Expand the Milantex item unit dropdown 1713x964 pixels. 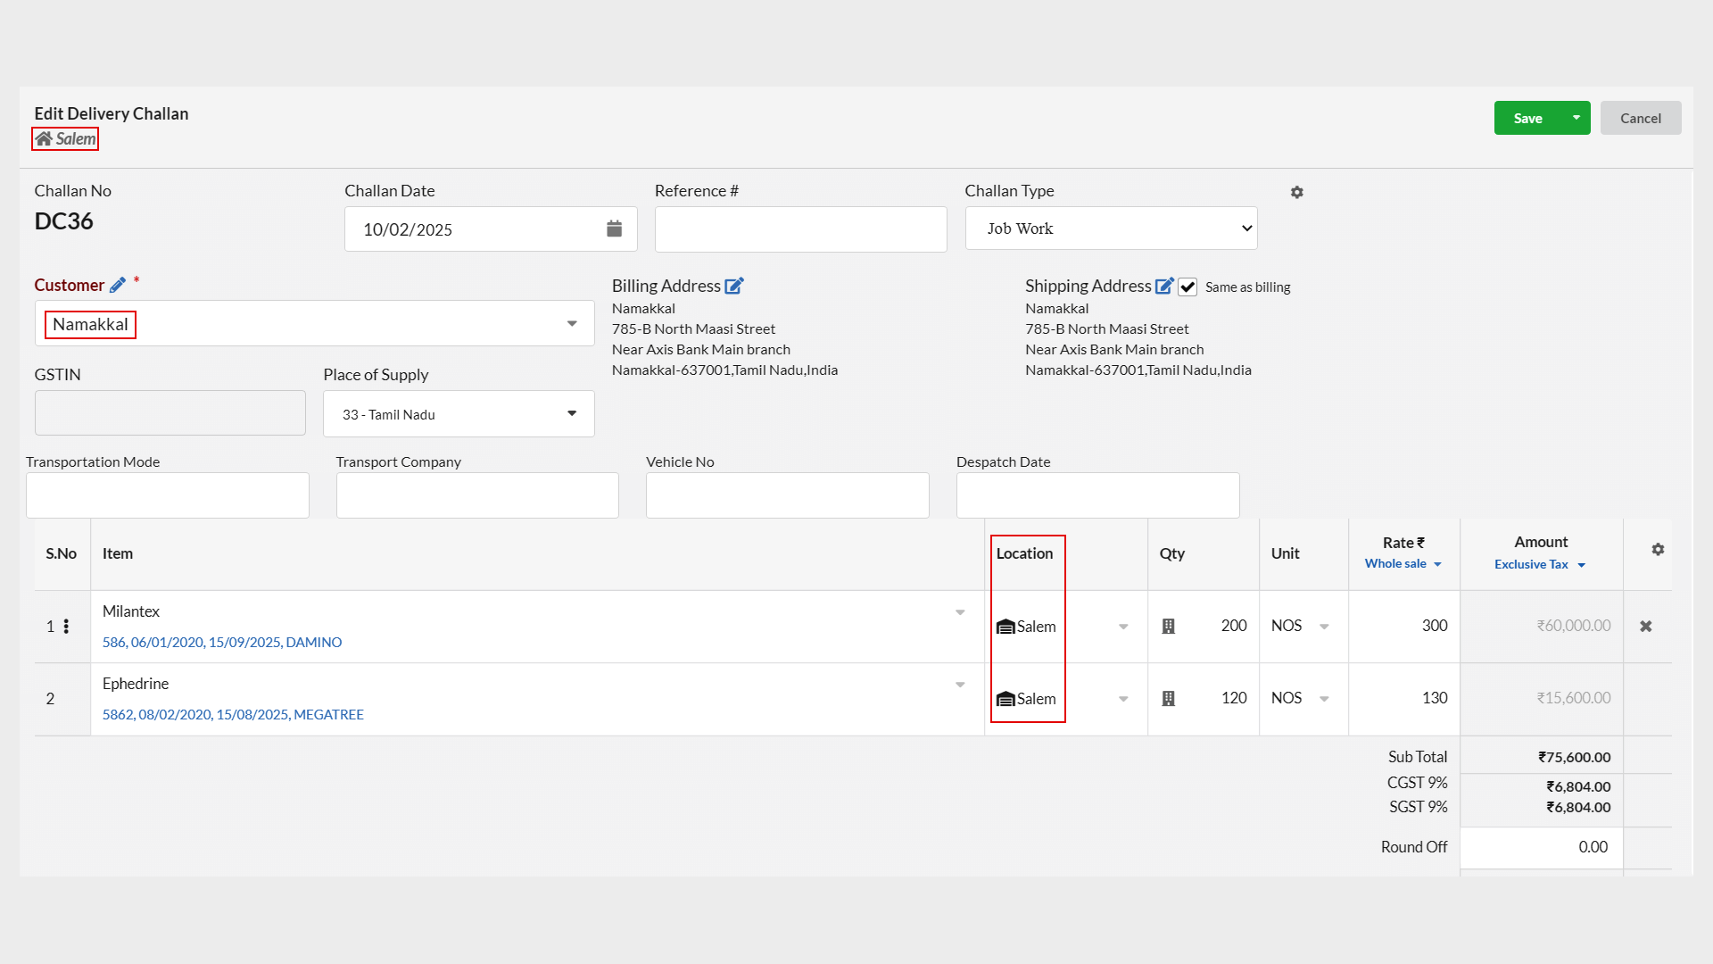pyautogui.click(x=1324, y=627)
